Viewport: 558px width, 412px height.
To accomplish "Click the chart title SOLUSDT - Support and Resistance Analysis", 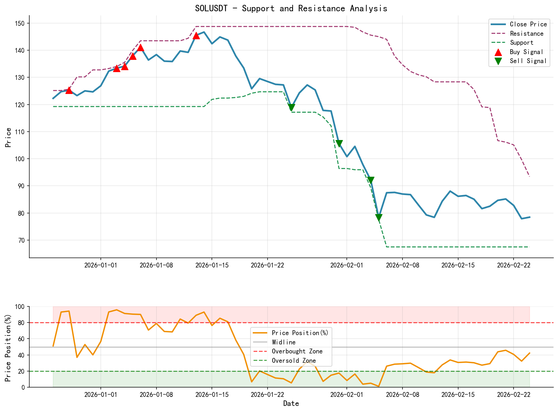I will pyautogui.click(x=291, y=8).
